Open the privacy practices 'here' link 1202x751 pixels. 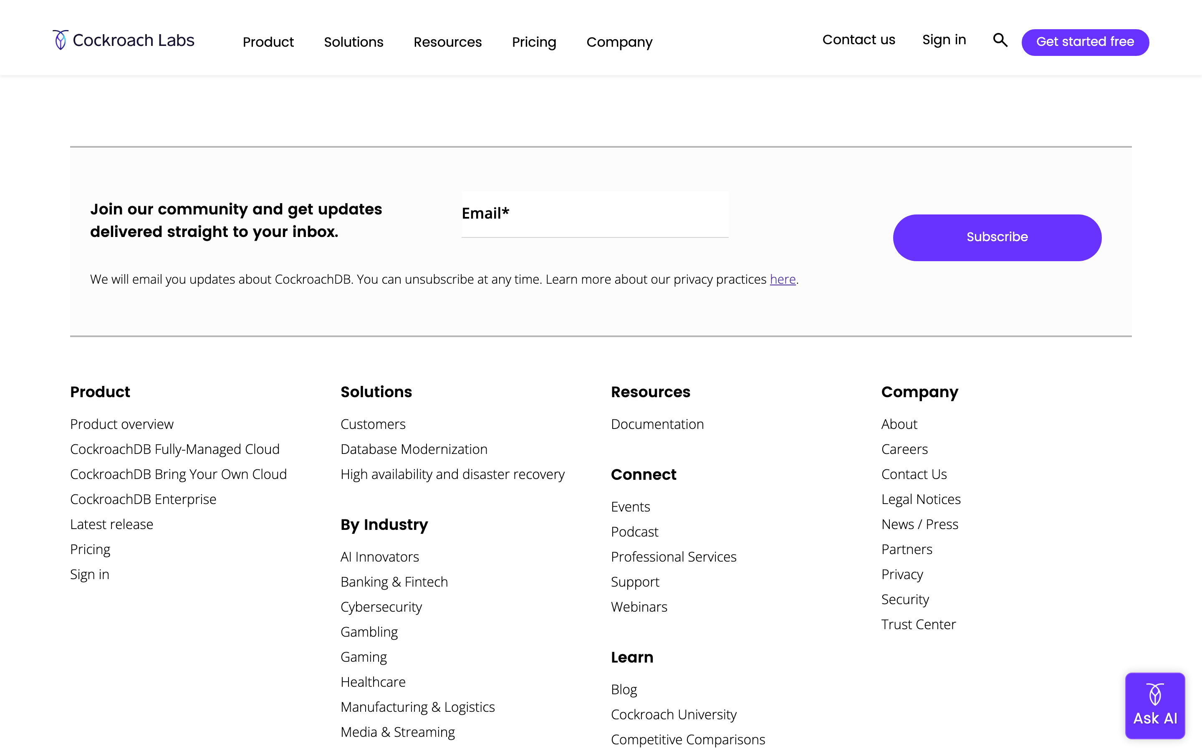[783, 279]
